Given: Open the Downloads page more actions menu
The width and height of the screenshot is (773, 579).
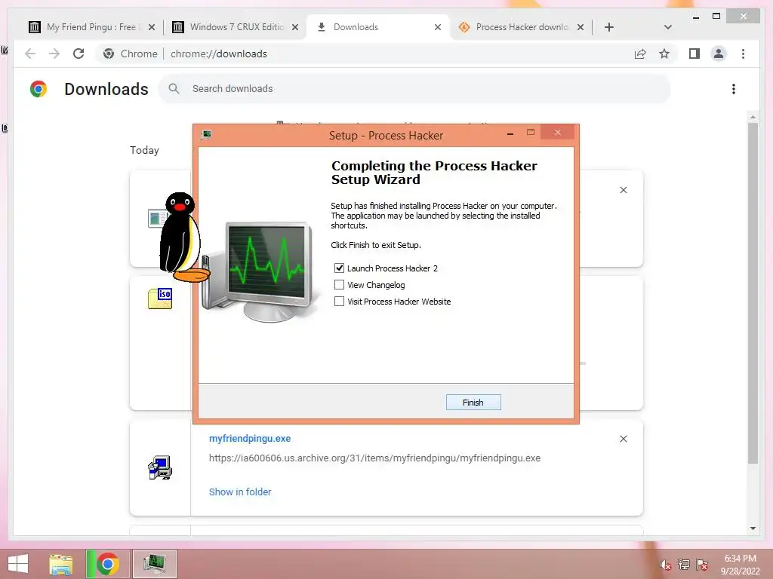Looking at the screenshot, I should coord(734,89).
